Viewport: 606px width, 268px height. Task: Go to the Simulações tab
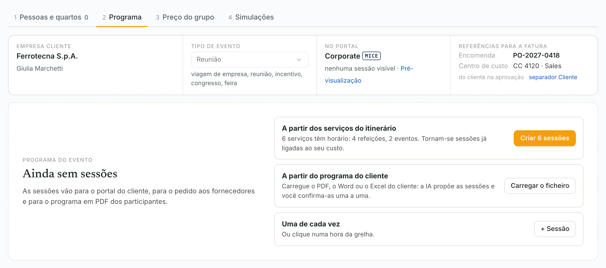(251, 17)
